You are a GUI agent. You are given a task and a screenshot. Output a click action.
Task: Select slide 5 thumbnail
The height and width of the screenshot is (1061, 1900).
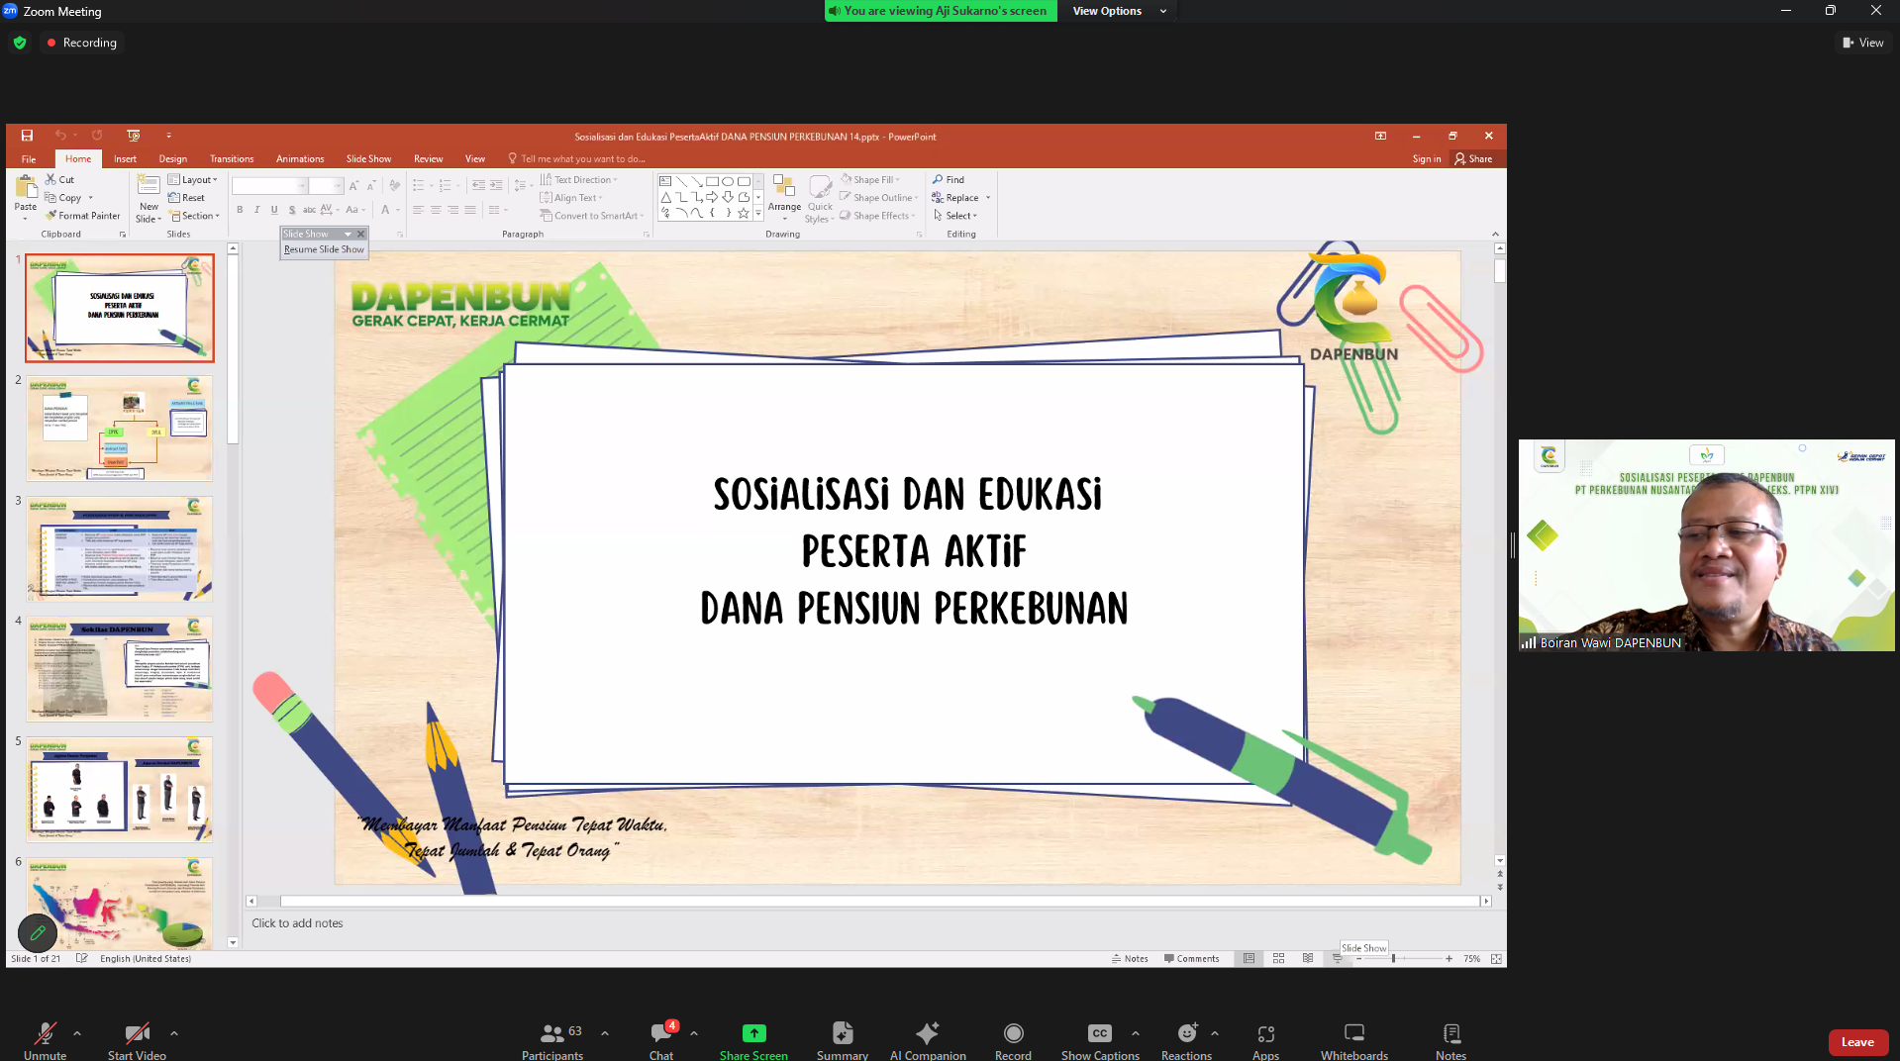120,789
